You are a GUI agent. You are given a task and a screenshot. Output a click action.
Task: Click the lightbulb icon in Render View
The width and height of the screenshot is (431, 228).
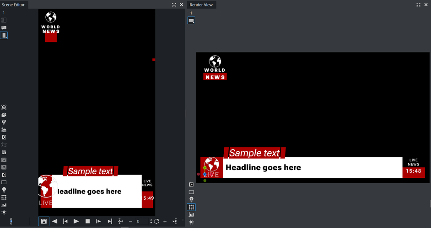coord(191,199)
